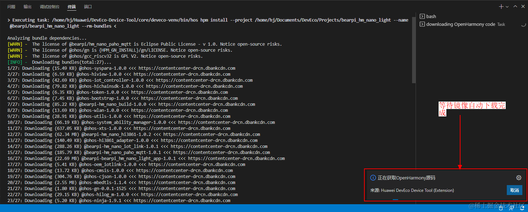Click the blue info icon in the notification
Screen dimensions: 528x212
click(373, 178)
